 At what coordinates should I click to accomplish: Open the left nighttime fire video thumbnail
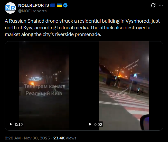[44, 86]
